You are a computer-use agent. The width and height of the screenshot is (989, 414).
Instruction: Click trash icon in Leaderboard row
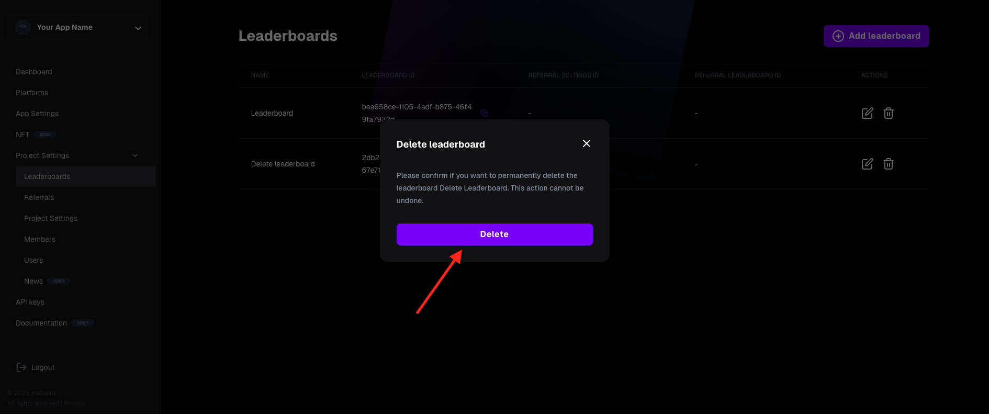pyautogui.click(x=889, y=113)
